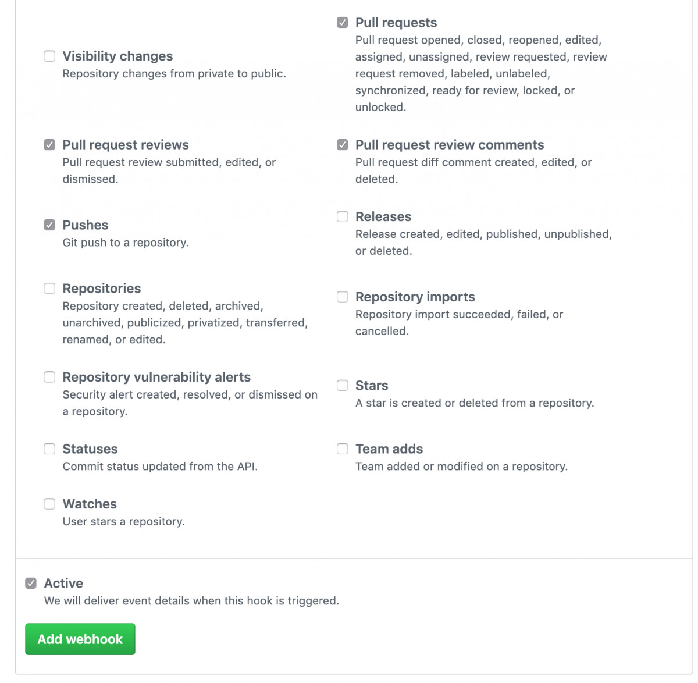Enable the Releases event

point(342,216)
